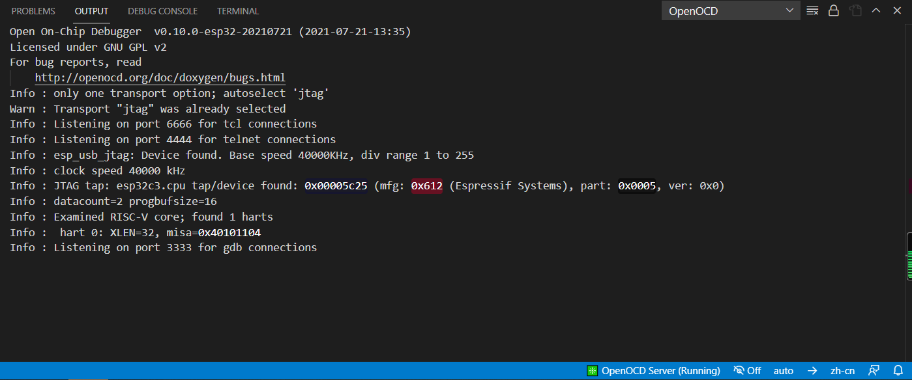Maximize the panel with the chevron
The height and width of the screenshot is (380, 912).
875,10
